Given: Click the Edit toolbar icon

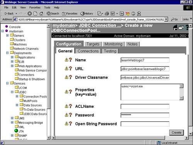Looking at the screenshot, I should pos(113,14).
